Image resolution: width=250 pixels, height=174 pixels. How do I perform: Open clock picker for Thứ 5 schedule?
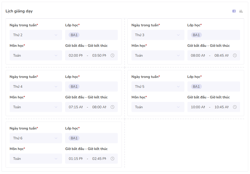(235, 107)
